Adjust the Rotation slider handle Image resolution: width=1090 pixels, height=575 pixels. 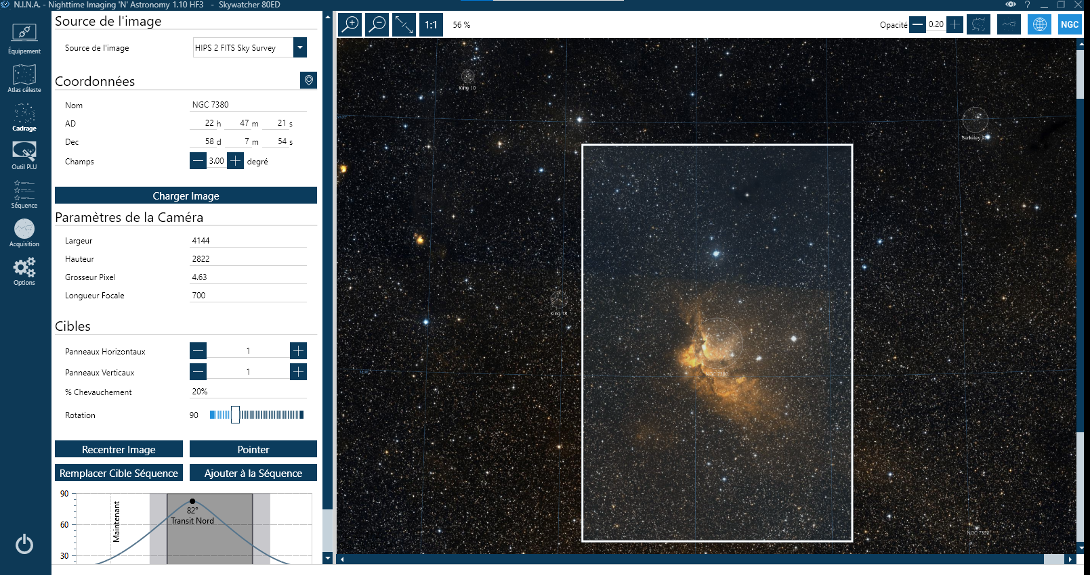click(x=235, y=415)
